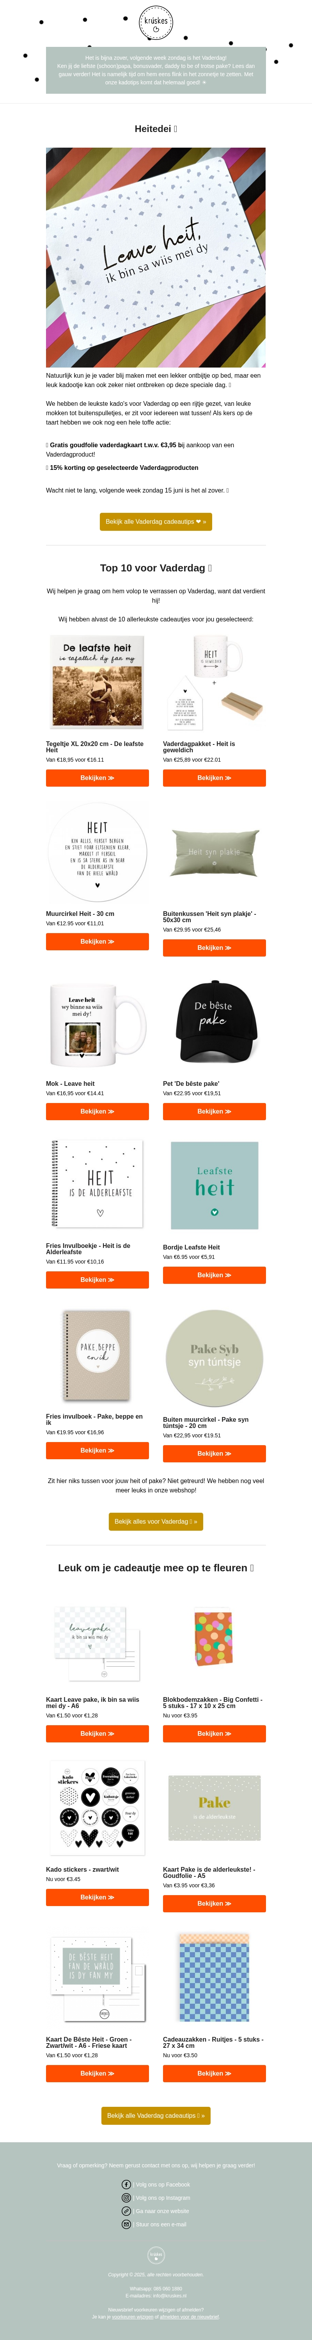This screenshot has width=312, height=2340.
Task: Click the Facebook icon in footer
Action: [x=126, y=2185]
